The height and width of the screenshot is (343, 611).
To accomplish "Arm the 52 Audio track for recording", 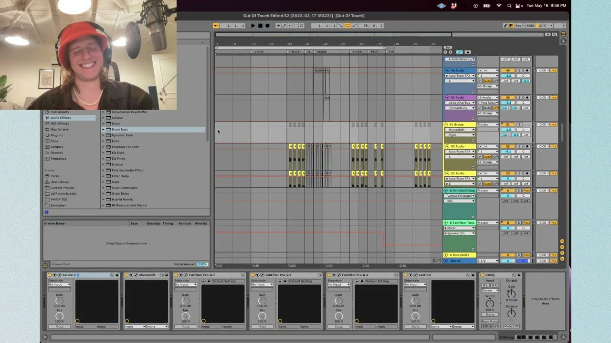I will tap(527, 146).
